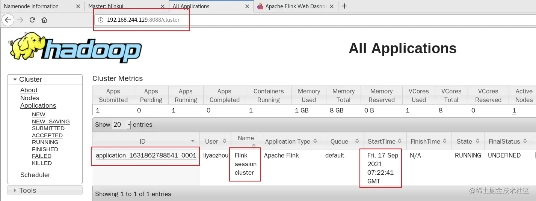Click the site info icon in address bar
The image size is (536, 201).
tap(100, 20)
